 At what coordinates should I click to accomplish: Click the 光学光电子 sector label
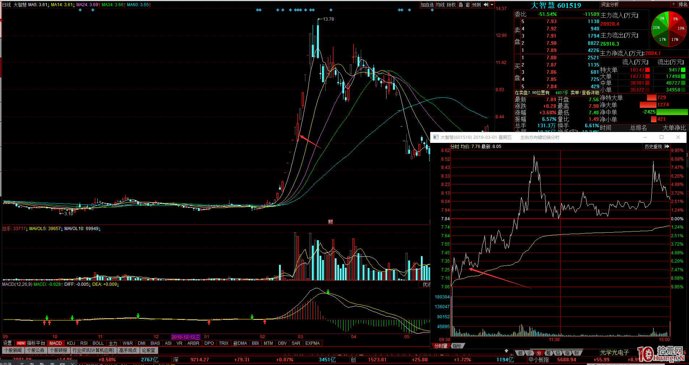614,352
